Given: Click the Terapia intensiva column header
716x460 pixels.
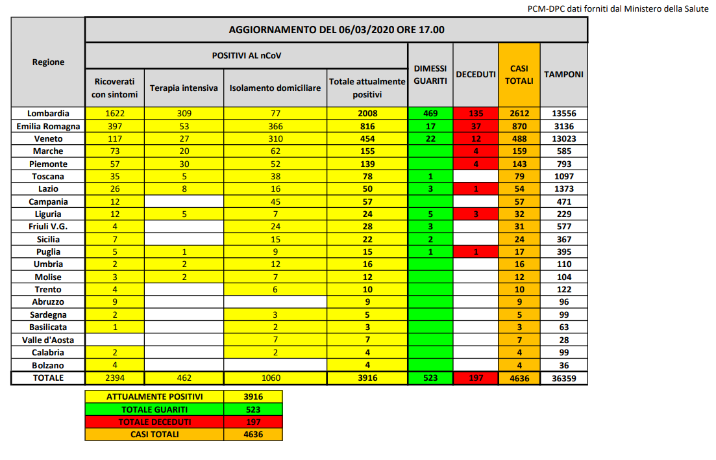Looking at the screenshot, I should coord(184,88).
